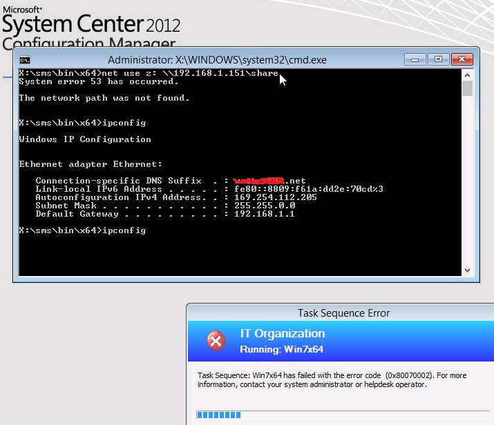
Task: Click the 169.254.112.205 IPv4 address
Action: click(x=276, y=197)
